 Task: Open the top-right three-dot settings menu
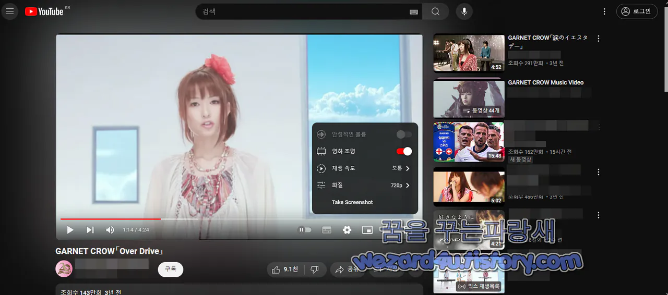point(604,11)
